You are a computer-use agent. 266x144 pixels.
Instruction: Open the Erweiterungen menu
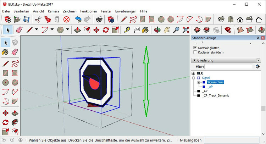(126, 11)
